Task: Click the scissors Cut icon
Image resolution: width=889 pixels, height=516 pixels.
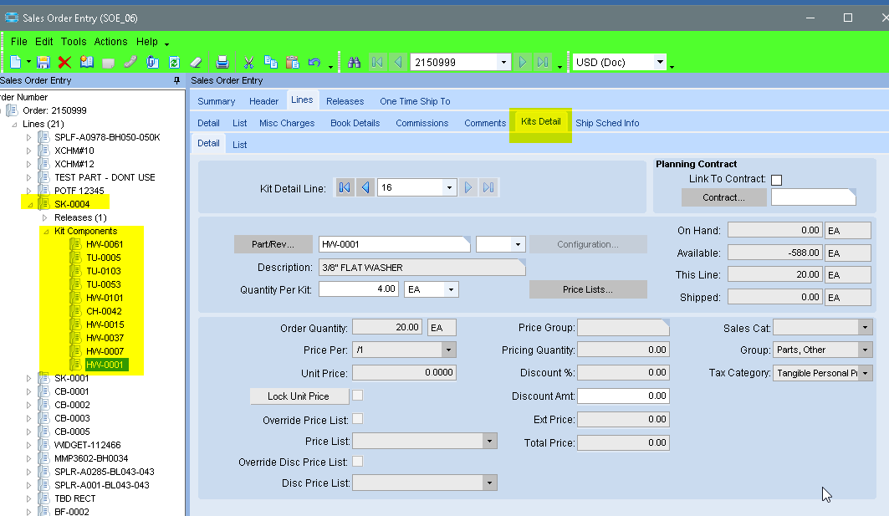Action: click(x=248, y=62)
